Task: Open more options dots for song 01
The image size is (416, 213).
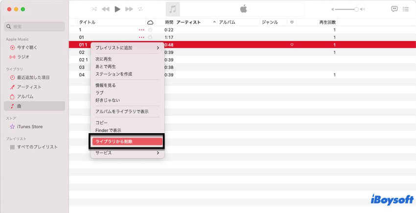Action: point(141,37)
